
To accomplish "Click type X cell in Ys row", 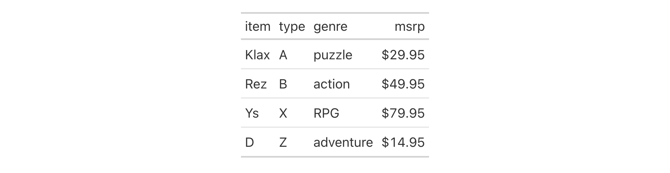I will click(x=292, y=113).
